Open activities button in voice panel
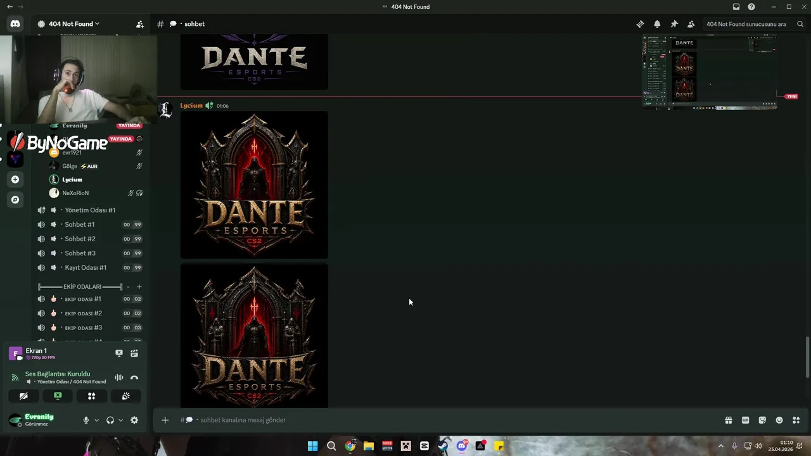Viewport: 811px width, 456px height. click(91, 396)
